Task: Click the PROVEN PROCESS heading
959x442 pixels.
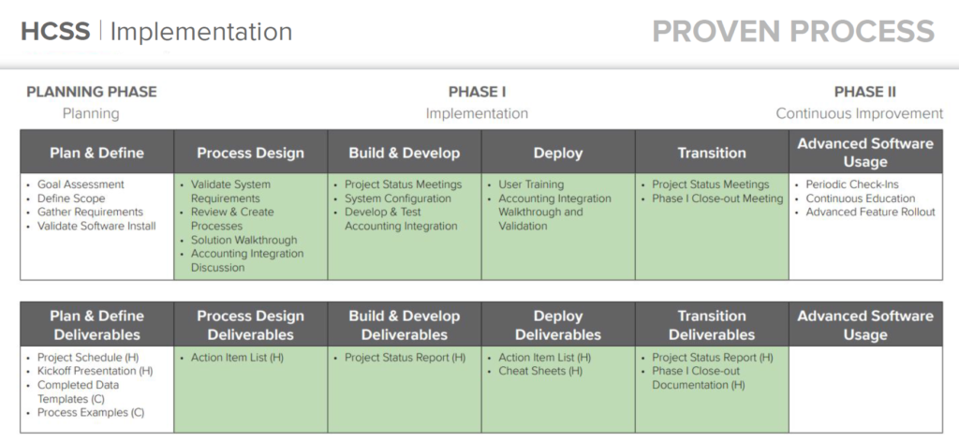Action: coord(793,32)
